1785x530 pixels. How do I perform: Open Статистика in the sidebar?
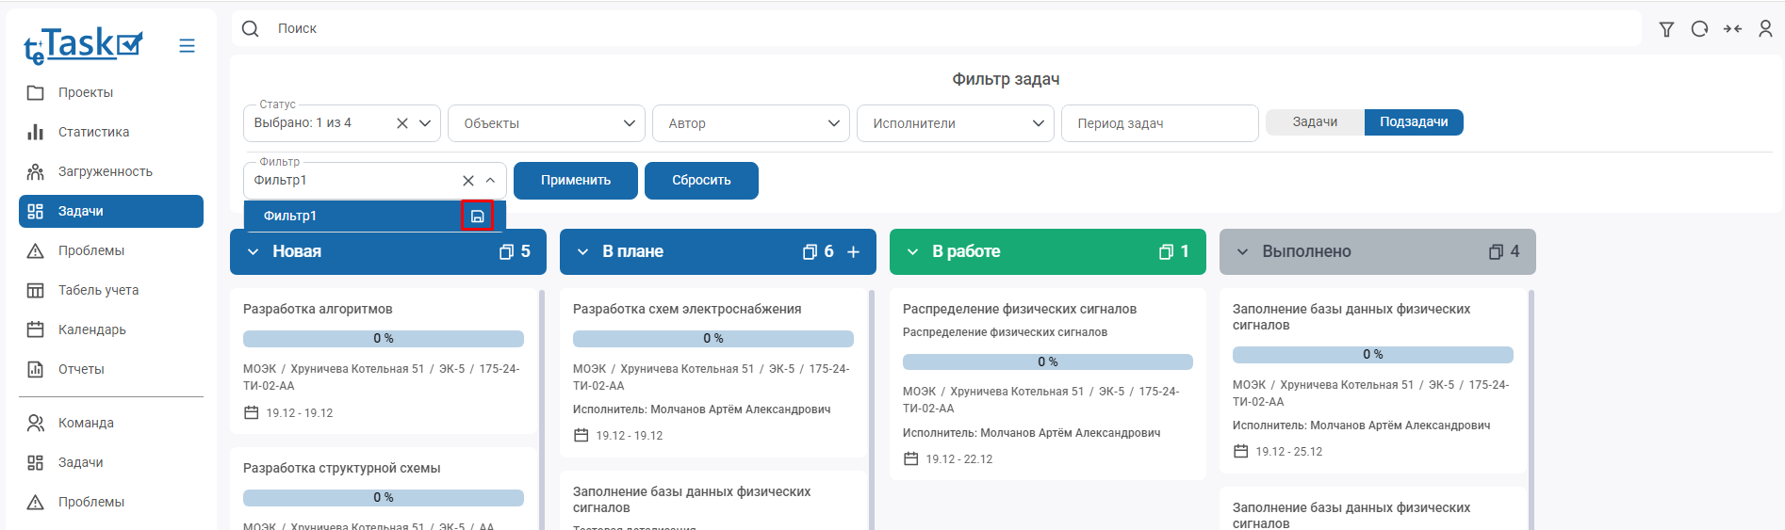coord(93,132)
